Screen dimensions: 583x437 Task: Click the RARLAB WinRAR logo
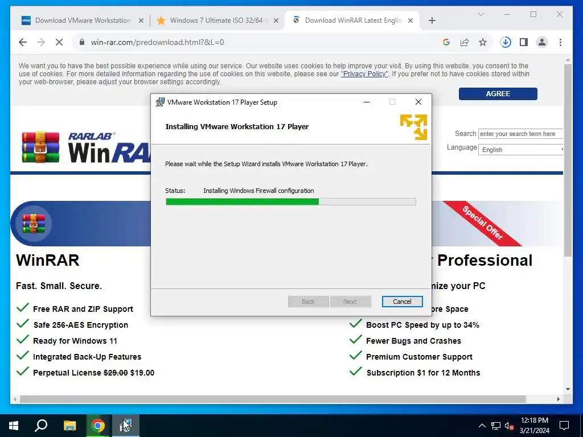(87, 147)
